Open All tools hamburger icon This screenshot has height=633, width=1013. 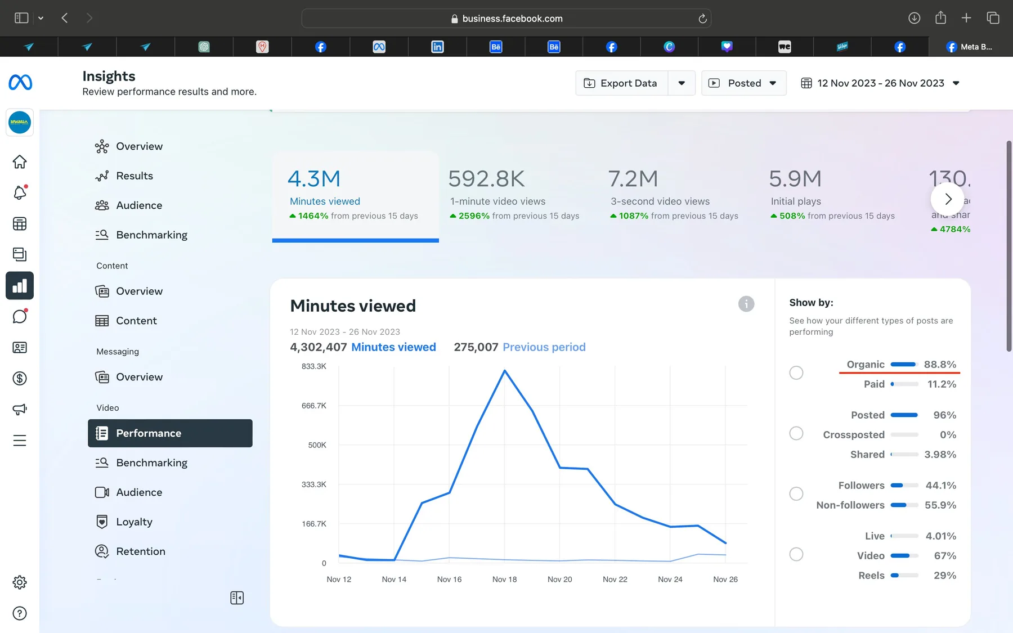coord(20,440)
